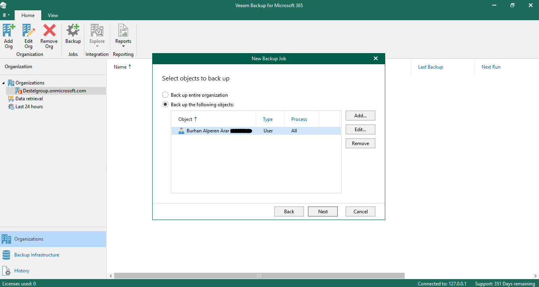The height and width of the screenshot is (287, 539).
Task: Click the Remove button in dialog
Action: click(360, 143)
